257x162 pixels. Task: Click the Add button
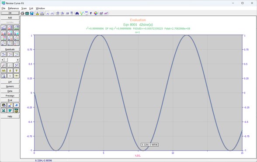point(10,17)
